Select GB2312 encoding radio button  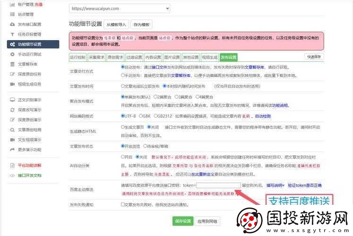coord(155,116)
